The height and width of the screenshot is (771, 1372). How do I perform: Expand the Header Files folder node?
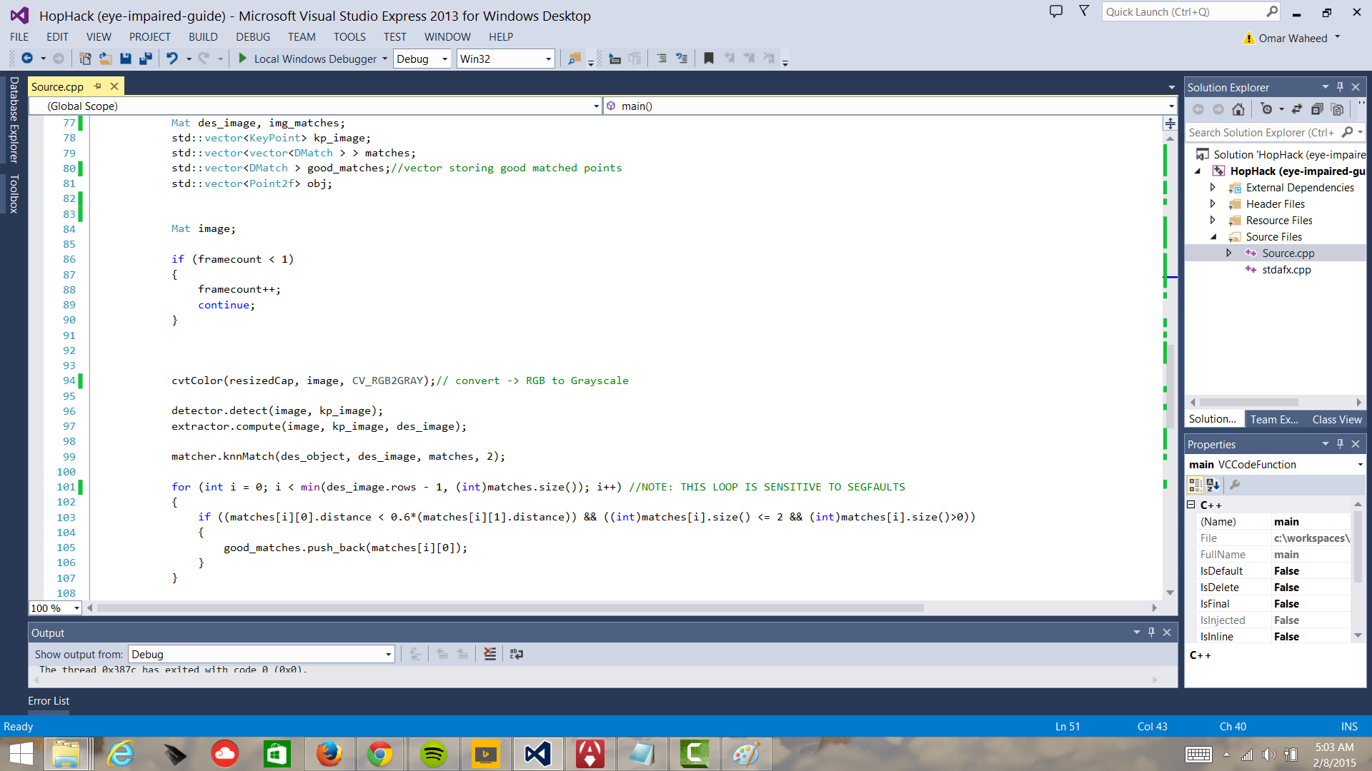1213,204
